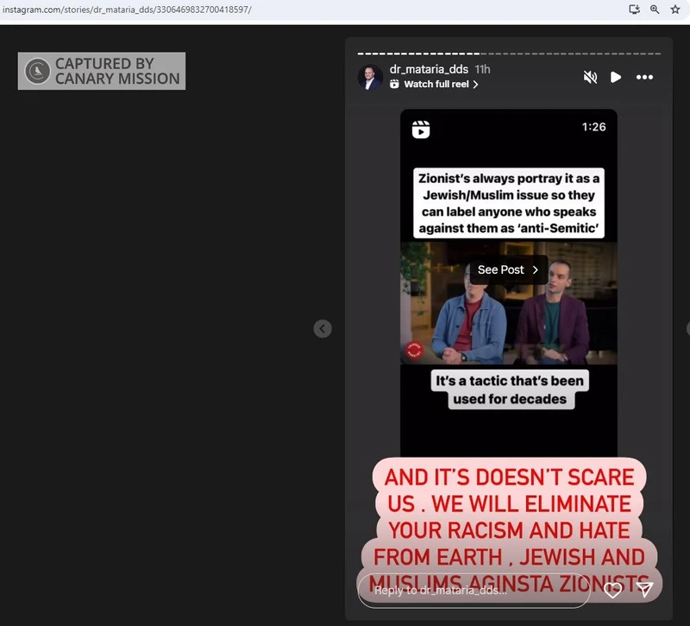Click the dr_mataria_dds username

pyautogui.click(x=429, y=69)
